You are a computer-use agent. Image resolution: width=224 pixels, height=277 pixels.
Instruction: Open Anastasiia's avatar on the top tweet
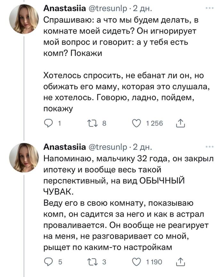click(x=24, y=20)
